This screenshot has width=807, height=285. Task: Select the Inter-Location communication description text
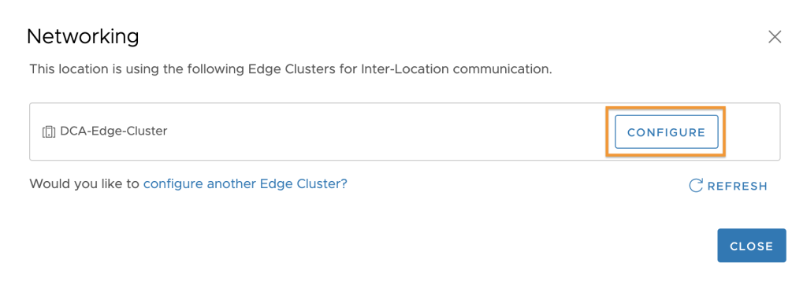click(291, 69)
